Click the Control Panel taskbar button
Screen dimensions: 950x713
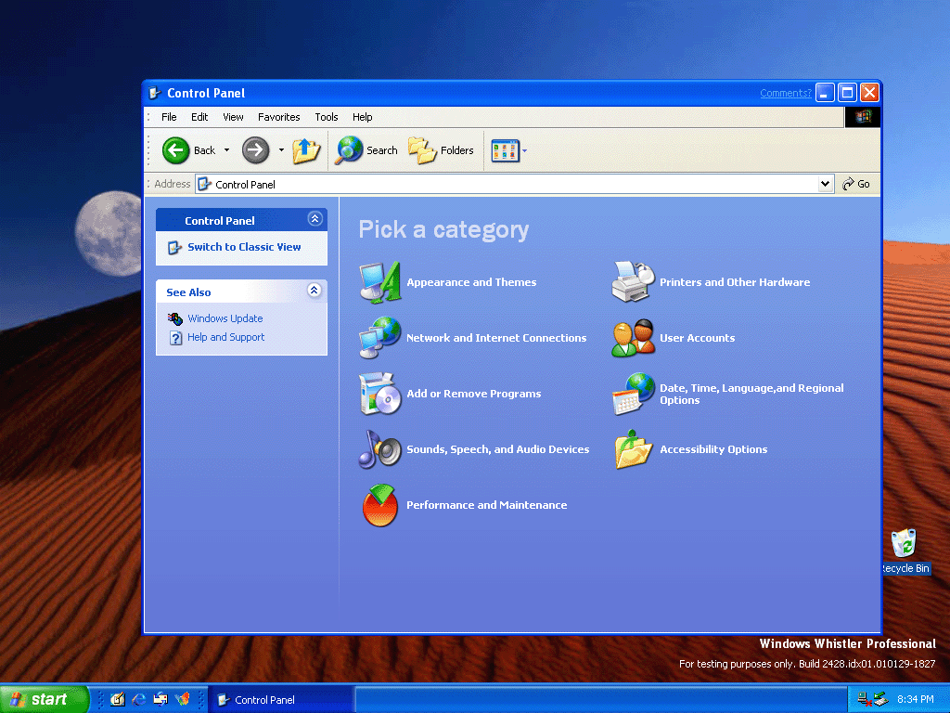pos(281,700)
